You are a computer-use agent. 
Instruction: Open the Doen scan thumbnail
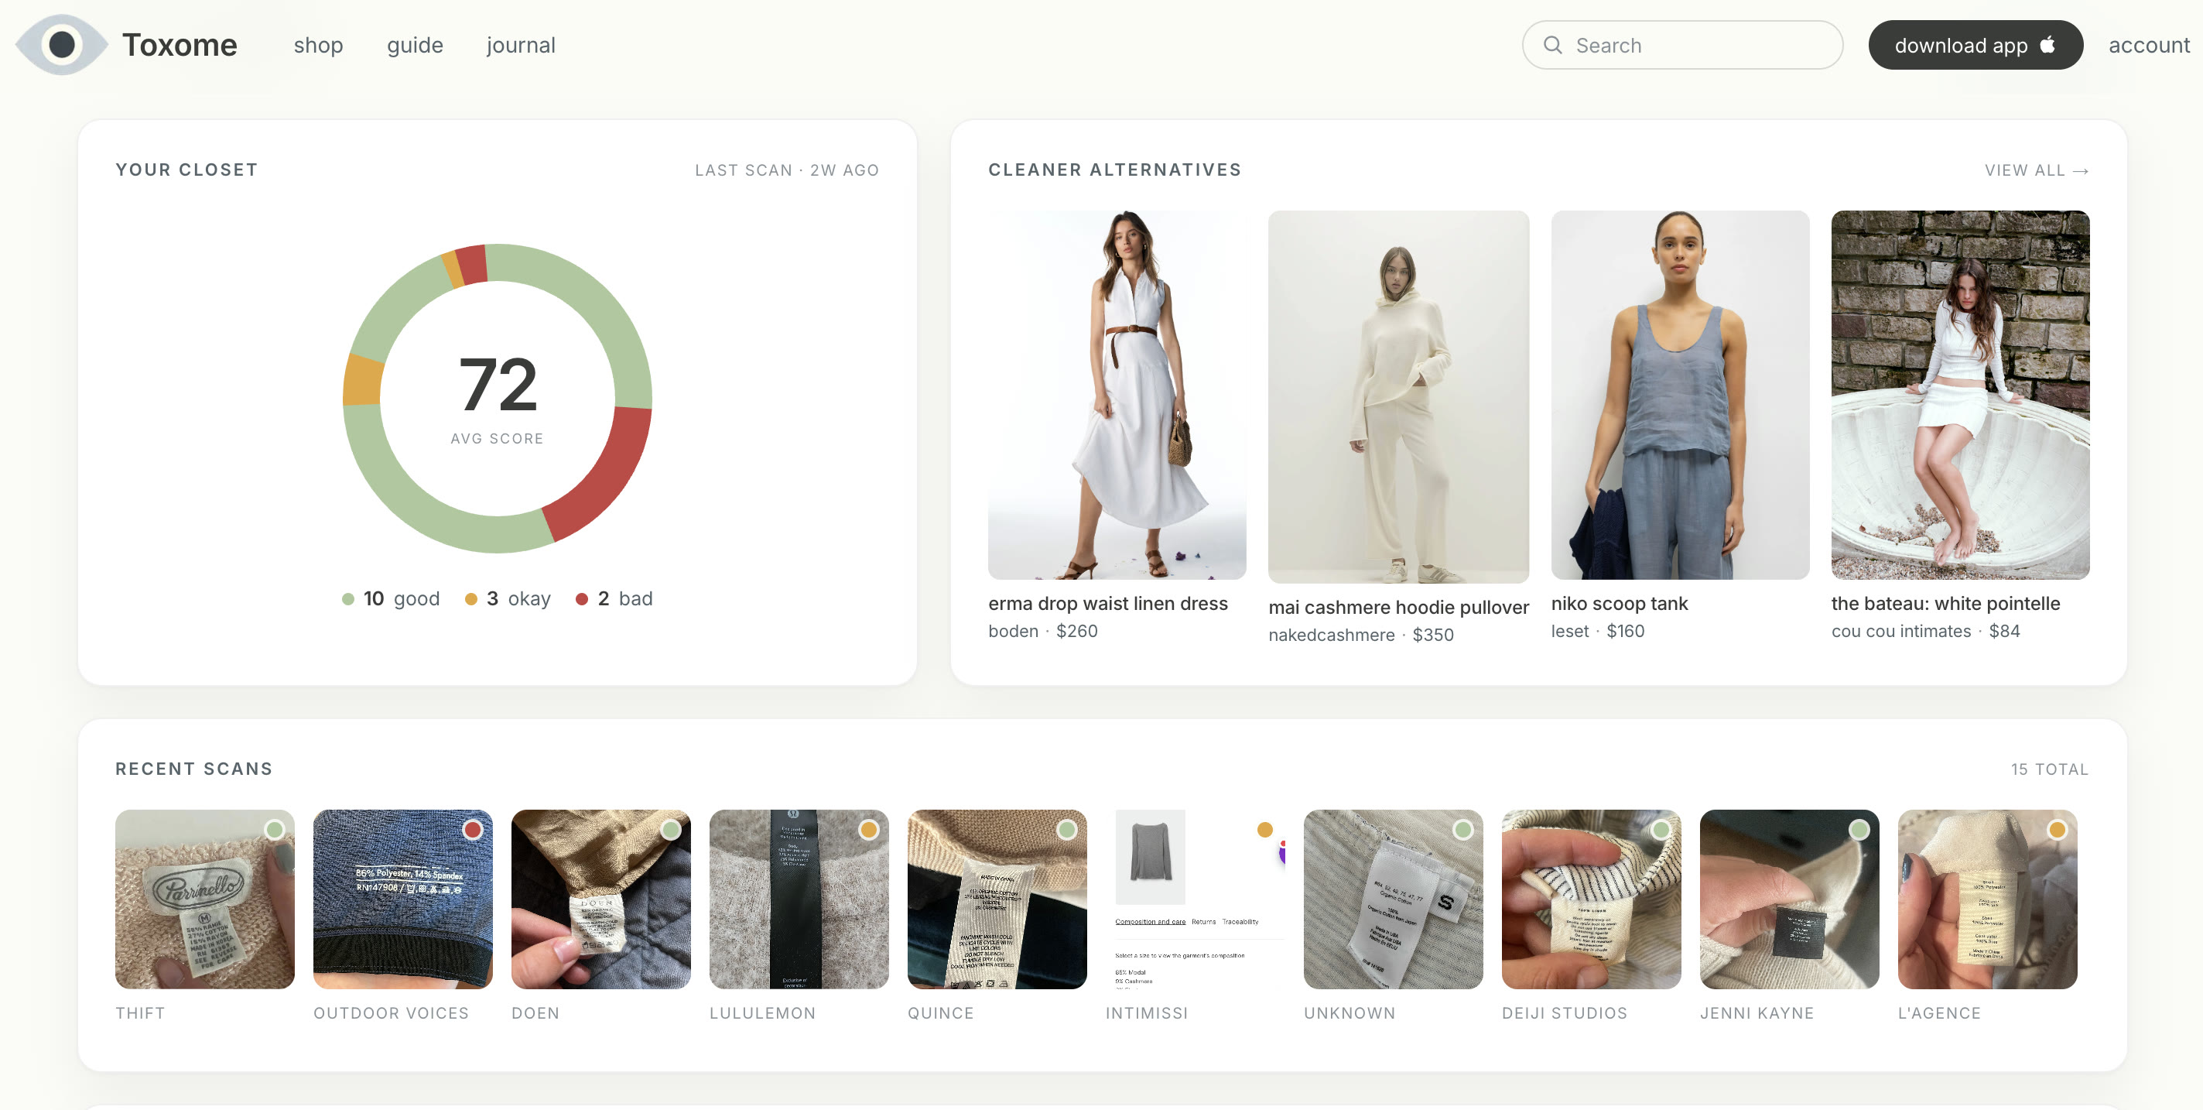[600, 899]
